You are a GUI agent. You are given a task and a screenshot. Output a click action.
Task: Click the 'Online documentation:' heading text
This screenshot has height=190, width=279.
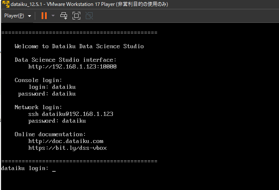(x=50, y=135)
